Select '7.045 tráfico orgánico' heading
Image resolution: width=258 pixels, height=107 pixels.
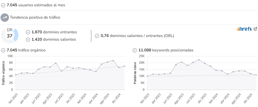pyautogui.click(x=26, y=50)
